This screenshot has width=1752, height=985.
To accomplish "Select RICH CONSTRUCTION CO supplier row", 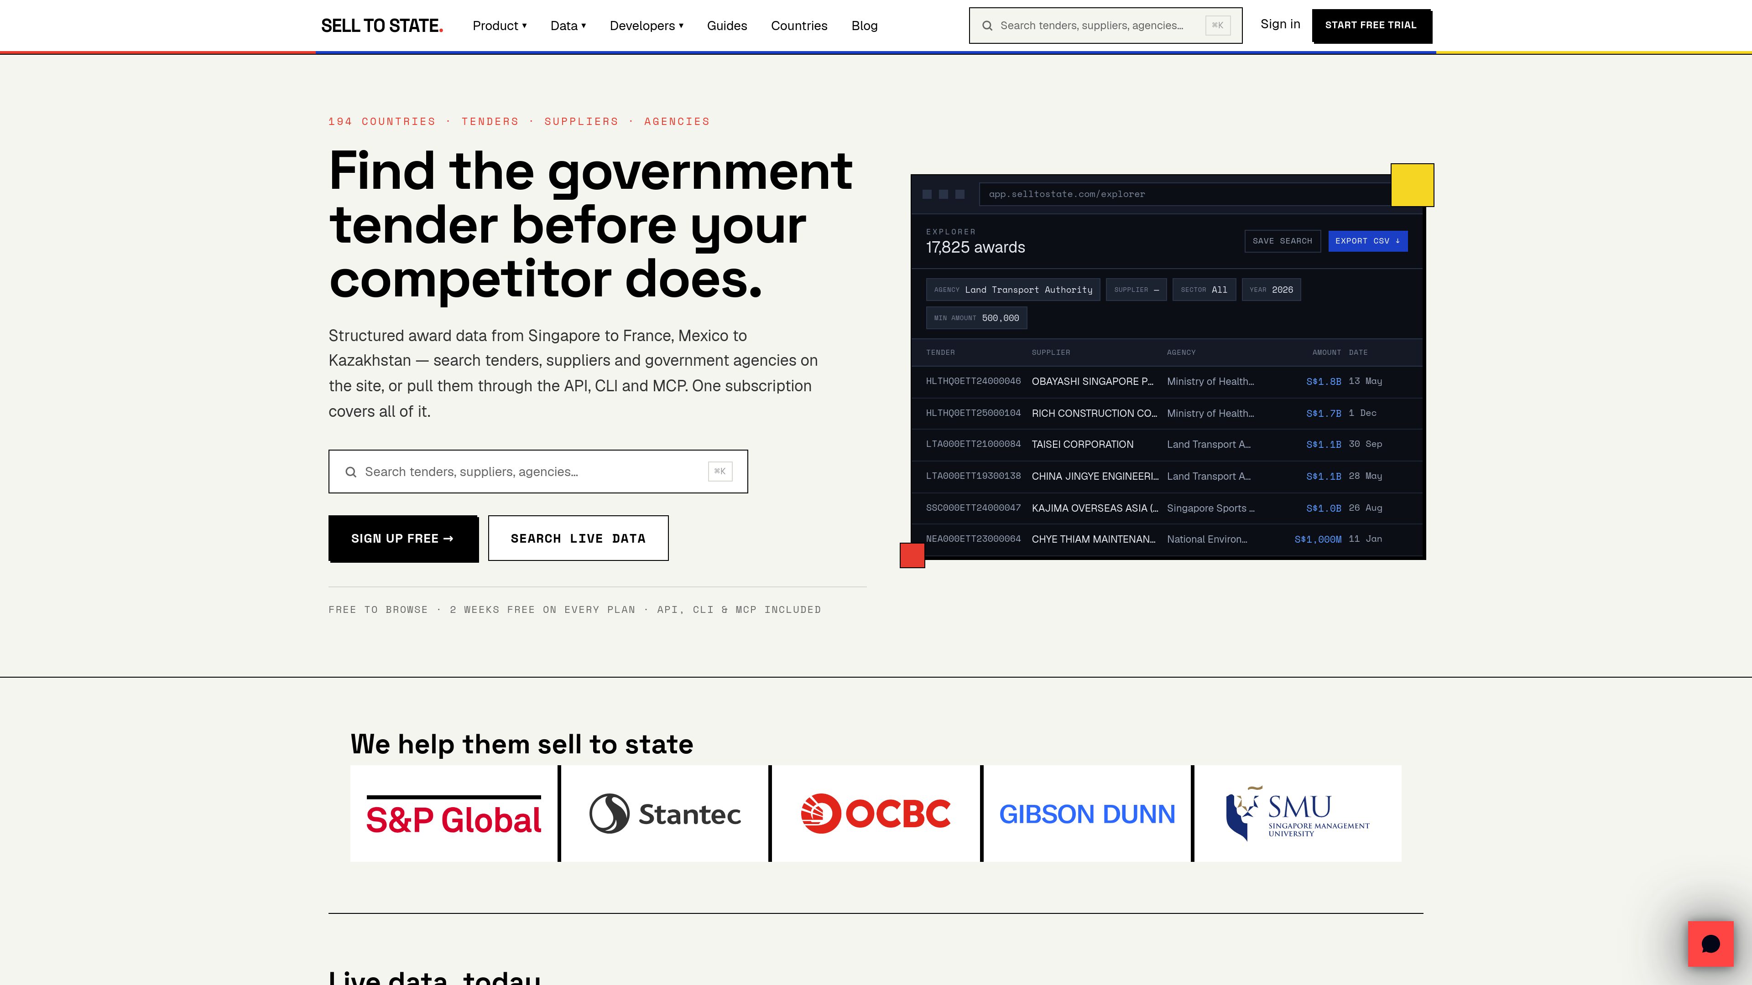I will 1167,413.
